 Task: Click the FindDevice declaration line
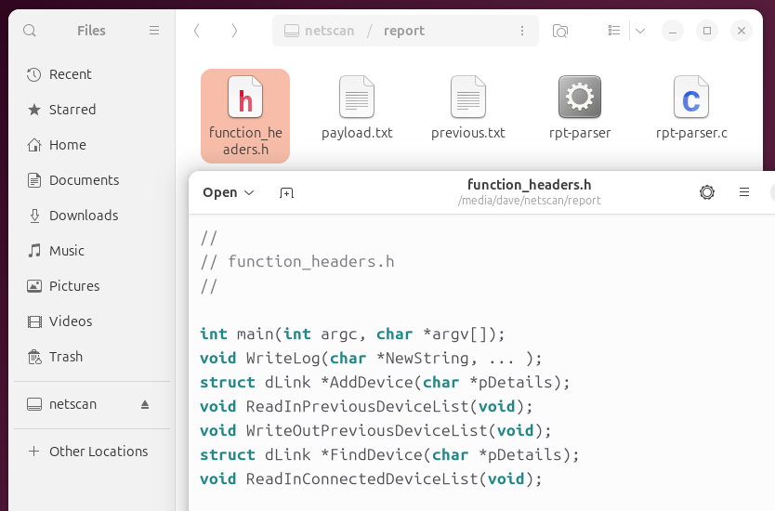coord(389,455)
